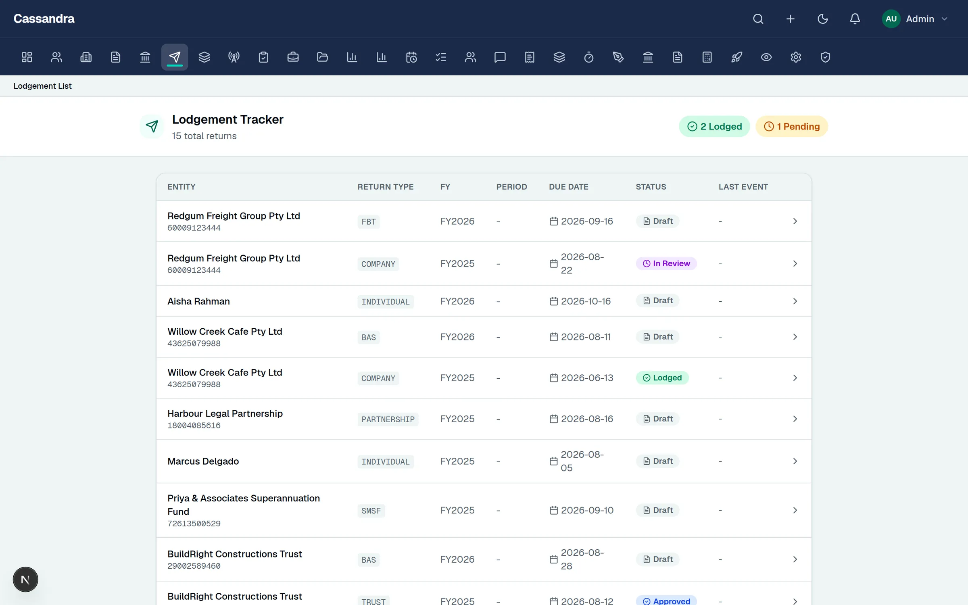
Task: Click the Draft status on Marcus Delgado row
Action: pyautogui.click(x=657, y=461)
